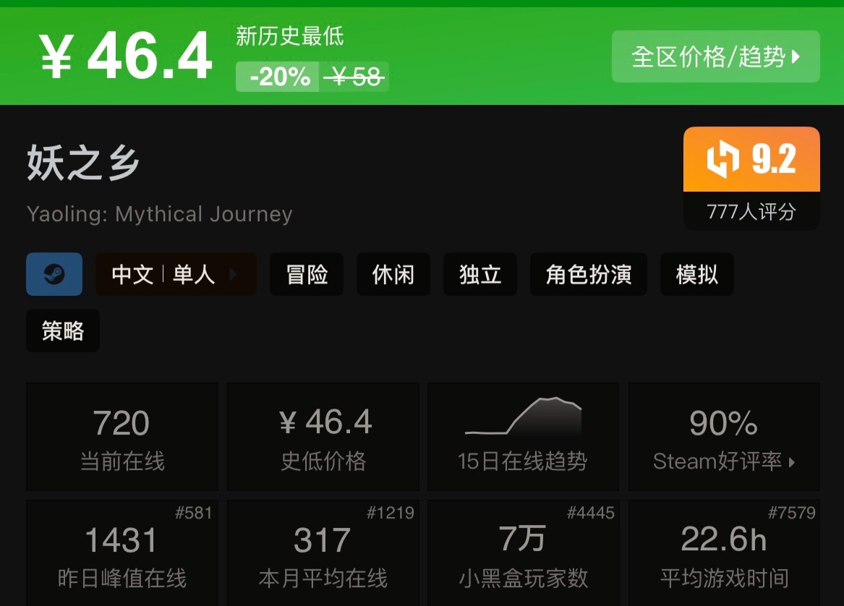Expand the 中文 单人 language details
The width and height of the screenshot is (844, 606).
click(176, 274)
